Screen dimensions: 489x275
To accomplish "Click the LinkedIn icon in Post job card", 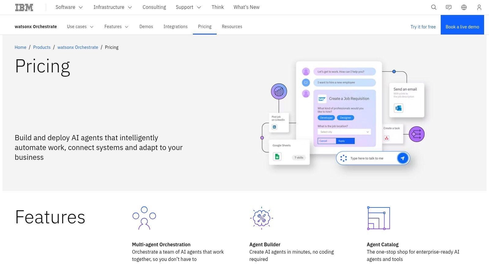I will [x=274, y=127].
